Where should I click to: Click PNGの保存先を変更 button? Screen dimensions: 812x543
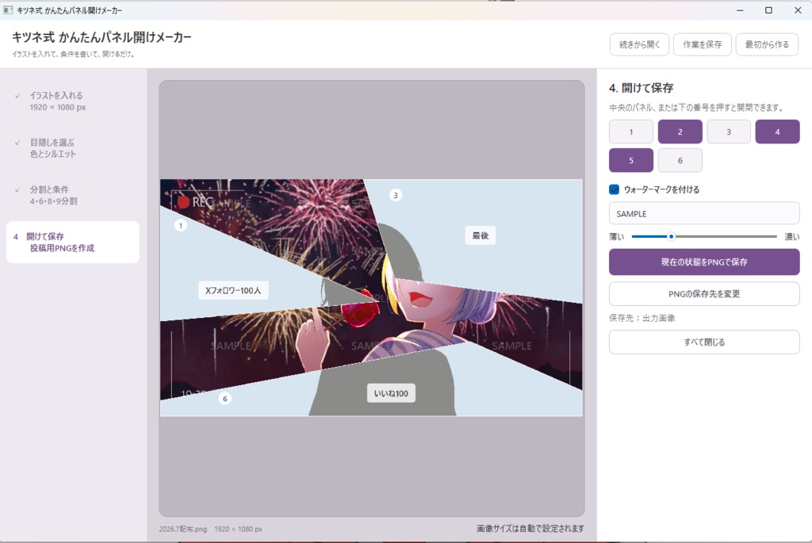[x=704, y=294]
